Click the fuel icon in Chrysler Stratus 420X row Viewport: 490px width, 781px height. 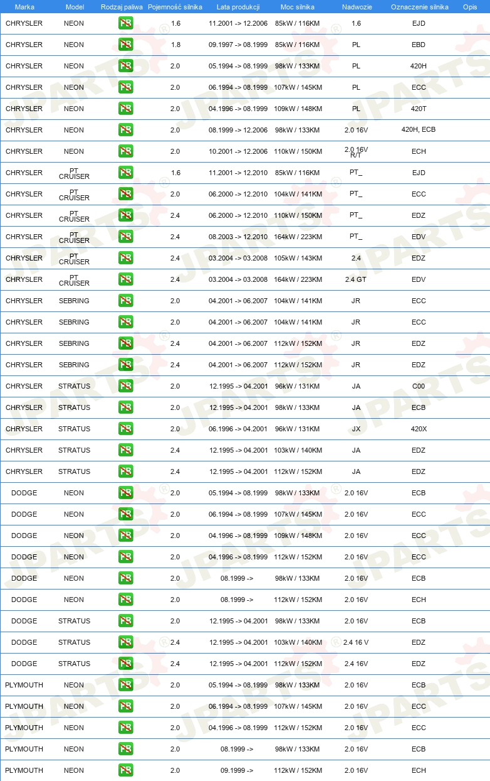point(126,429)
